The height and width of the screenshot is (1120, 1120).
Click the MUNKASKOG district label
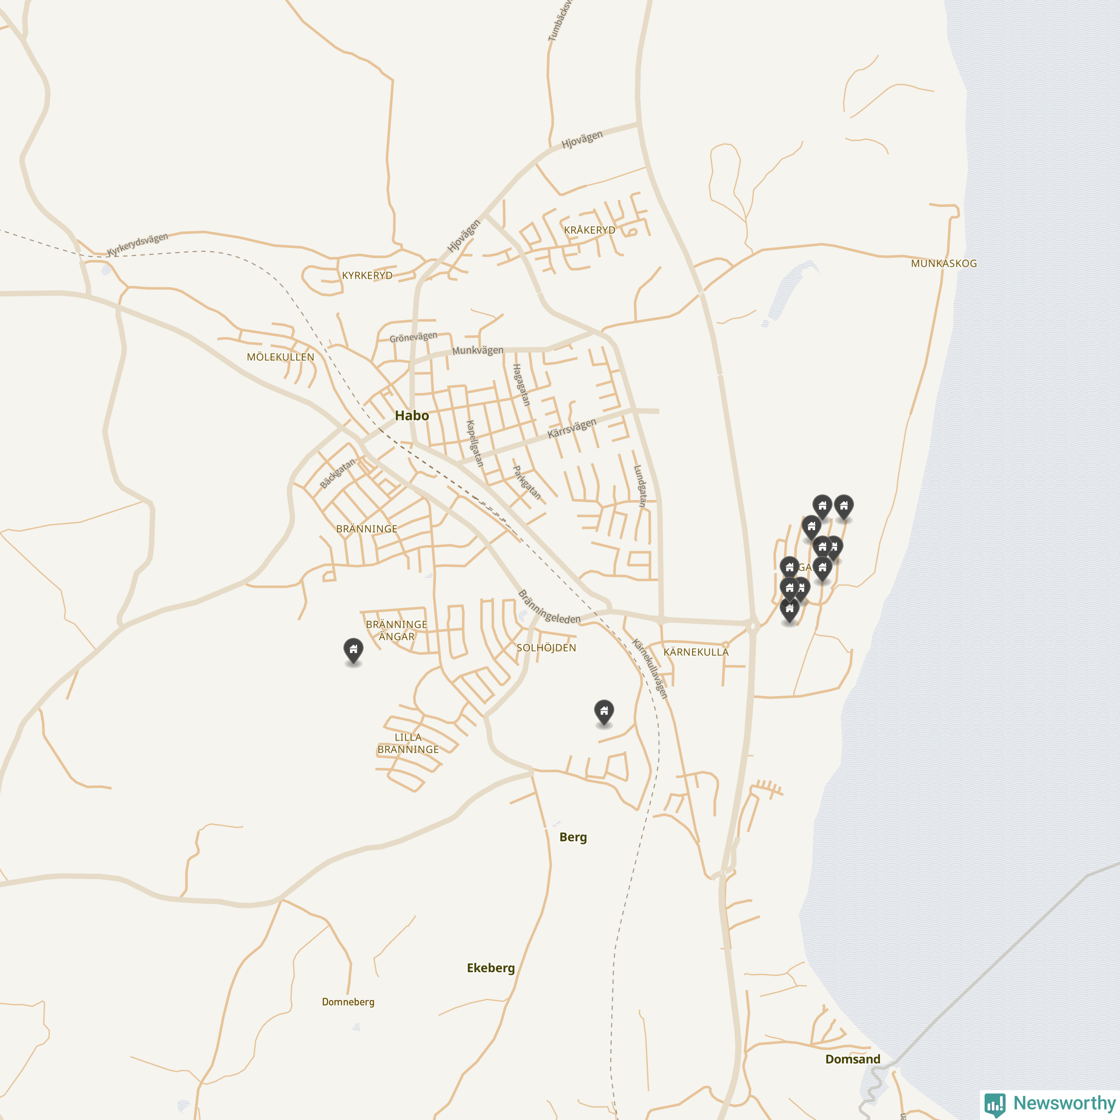tap(944, 263)
